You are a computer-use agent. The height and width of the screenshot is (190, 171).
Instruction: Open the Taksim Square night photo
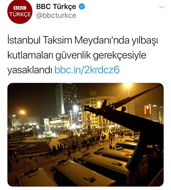(85, 135)
